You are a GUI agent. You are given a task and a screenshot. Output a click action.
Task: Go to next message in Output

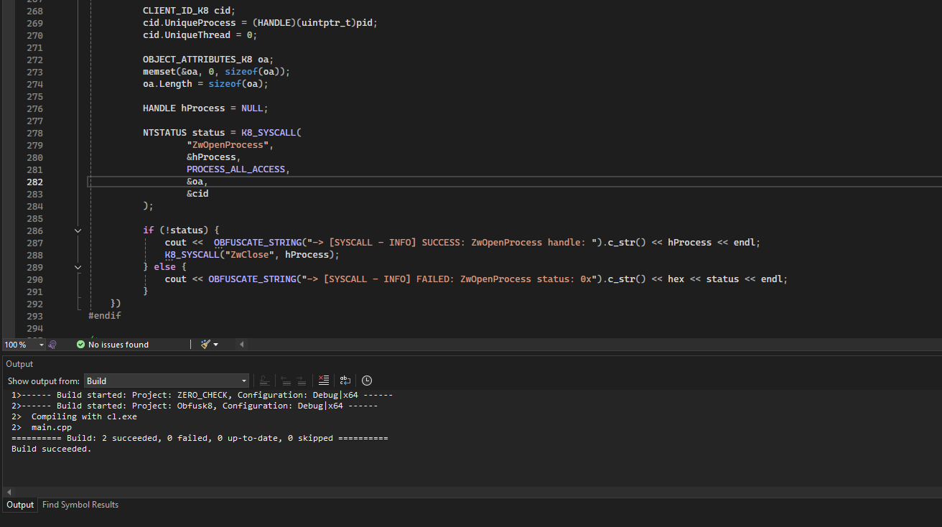(302, 381)
